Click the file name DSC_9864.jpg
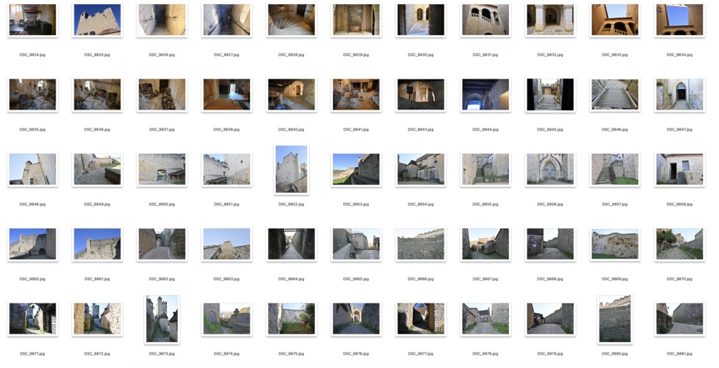Image resolution: width=719 pixels, height=368 pixels. click(x=291, y=279)
